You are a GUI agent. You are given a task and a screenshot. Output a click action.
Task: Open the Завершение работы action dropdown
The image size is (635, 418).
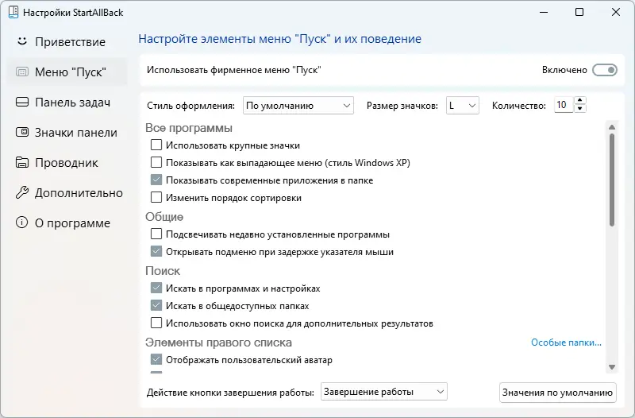point(384,391)
